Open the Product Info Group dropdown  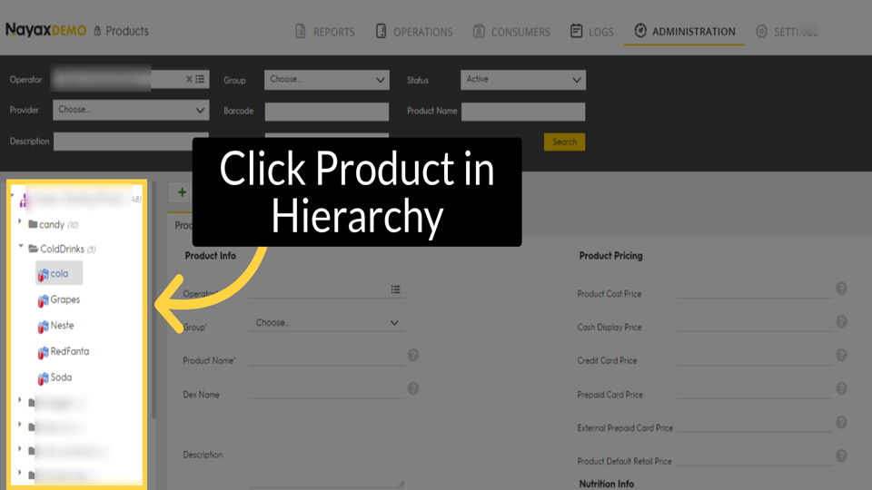(326, 323)
